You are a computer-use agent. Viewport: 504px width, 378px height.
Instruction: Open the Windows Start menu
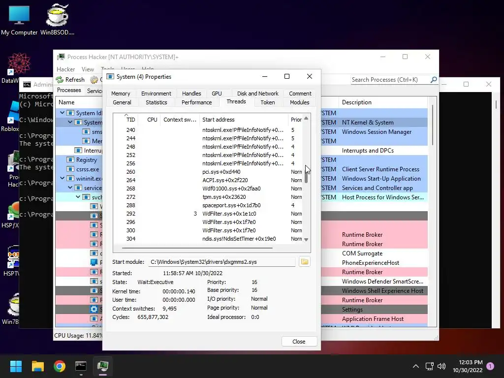coord(16,366)
